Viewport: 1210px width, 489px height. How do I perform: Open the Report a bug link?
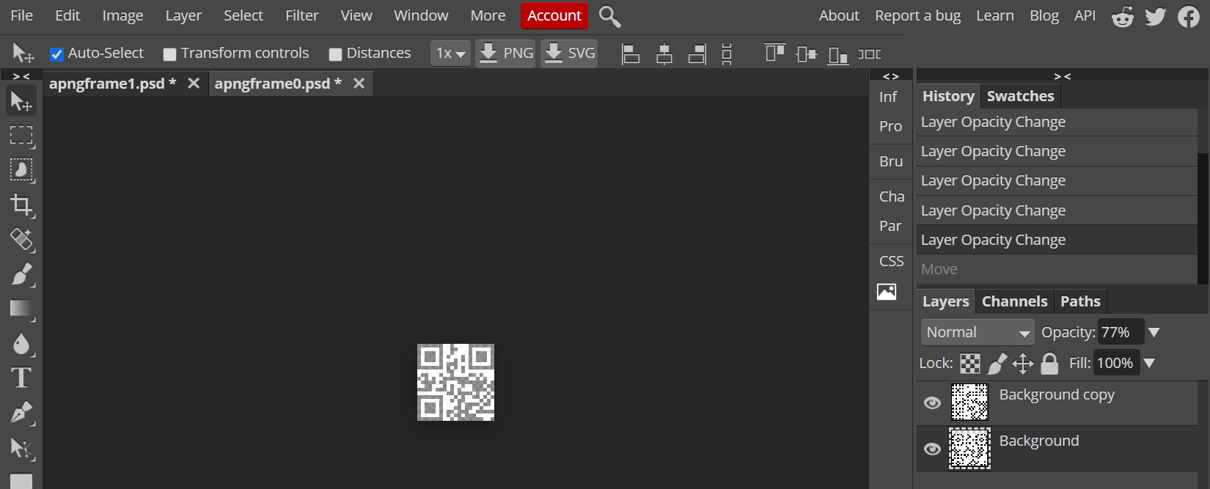click(917, 15)
